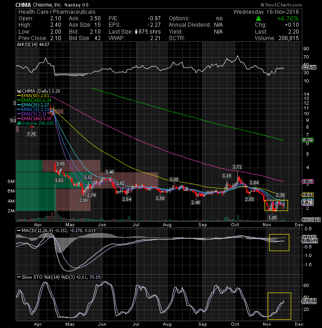322x328 pixels.
Task: Click the 3.40 June peak label
Action: pos(109,172)
